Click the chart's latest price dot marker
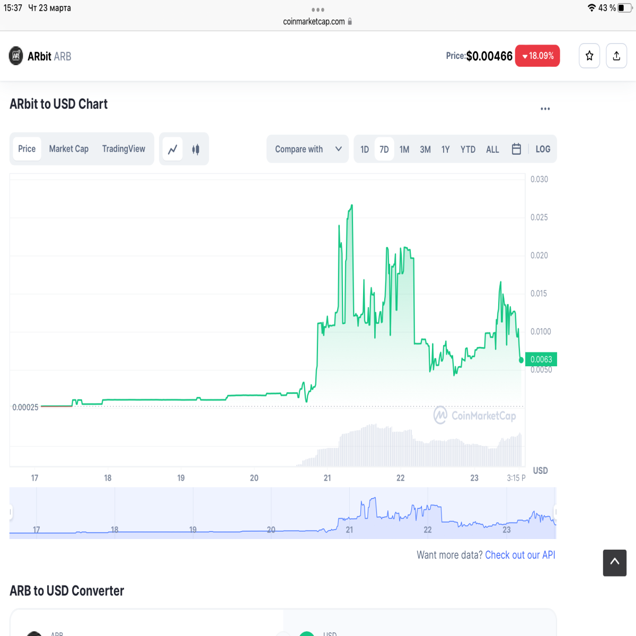The width and height of the screenshot is (636, 636). click(521, 360)
